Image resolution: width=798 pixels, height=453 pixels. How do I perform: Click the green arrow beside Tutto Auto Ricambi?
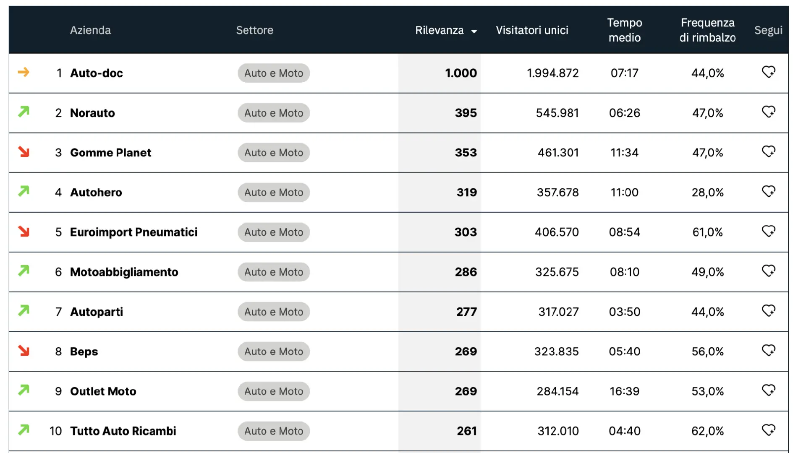[24, 430]
